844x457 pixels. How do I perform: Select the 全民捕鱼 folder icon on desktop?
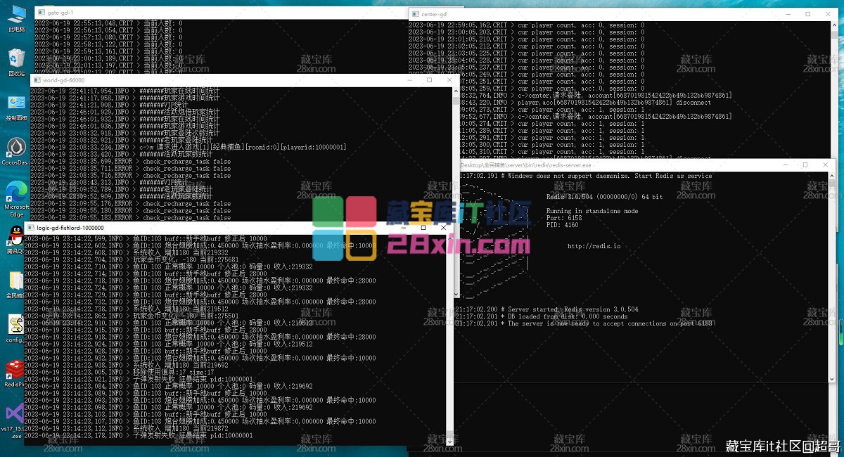pos(16,285)
